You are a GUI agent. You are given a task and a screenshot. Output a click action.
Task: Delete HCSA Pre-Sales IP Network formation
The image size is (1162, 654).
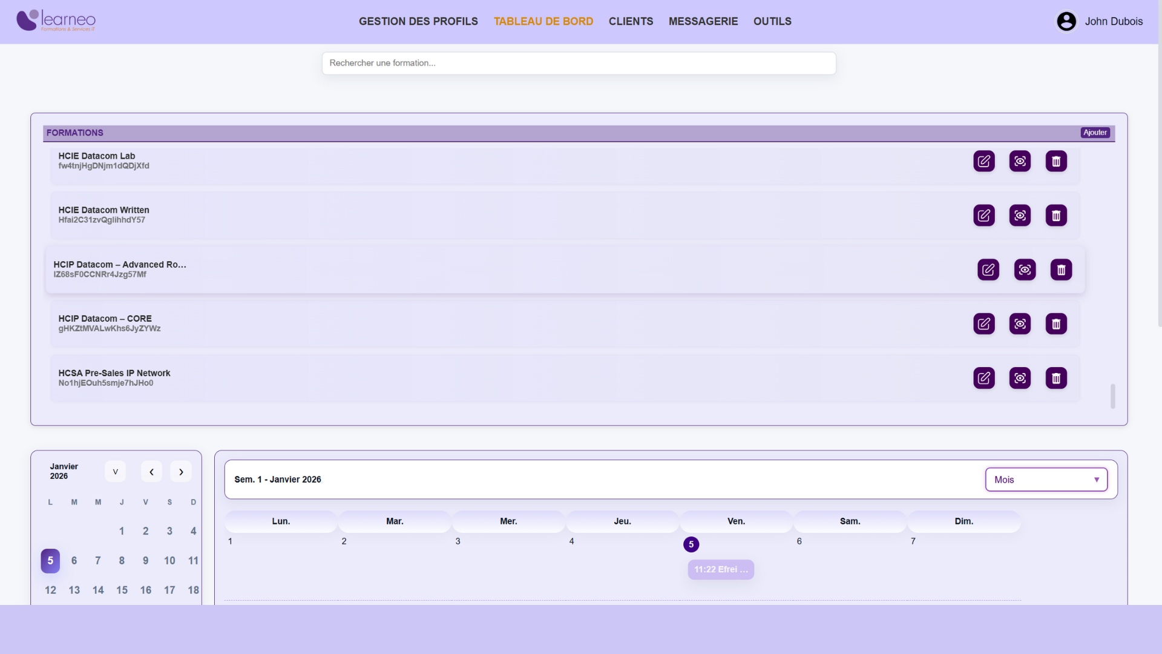[x=1055, y=378]
